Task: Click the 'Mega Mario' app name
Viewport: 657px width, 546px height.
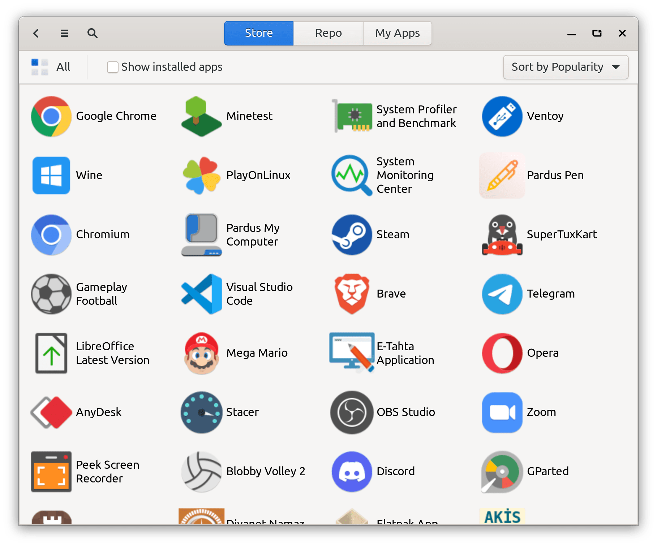Action: (257, 353)
